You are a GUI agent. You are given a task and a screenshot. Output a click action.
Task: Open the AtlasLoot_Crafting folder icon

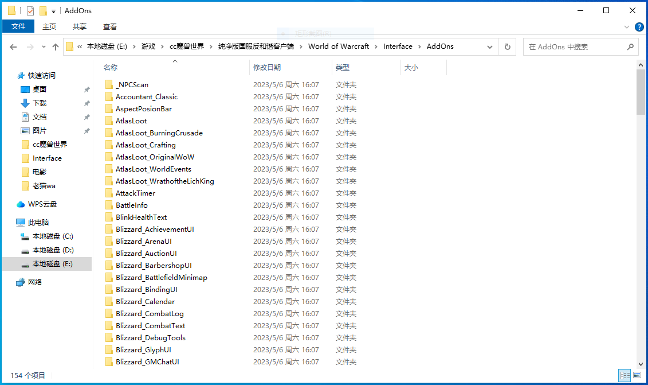[x=110, y=145]
